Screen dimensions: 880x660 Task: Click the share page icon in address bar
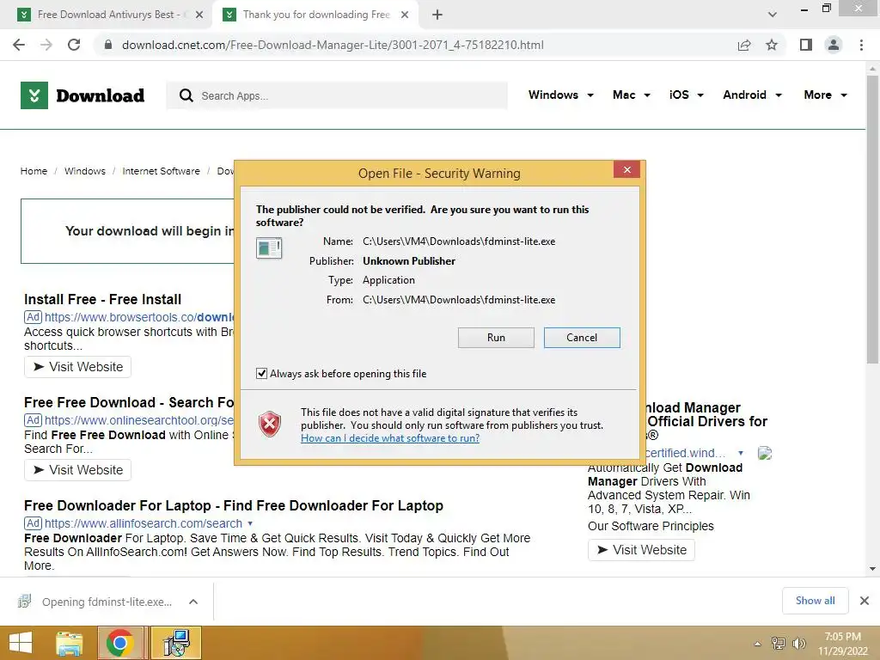744,45
